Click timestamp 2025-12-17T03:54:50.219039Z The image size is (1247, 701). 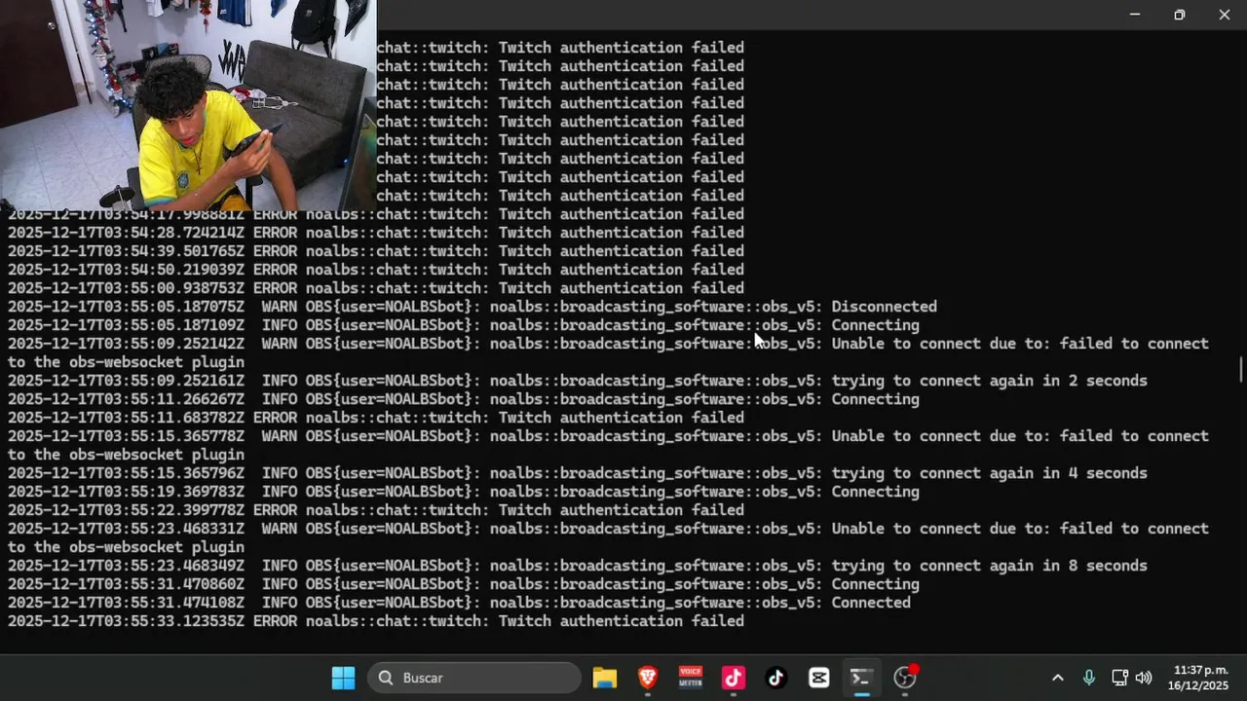(x=127, y=270)
